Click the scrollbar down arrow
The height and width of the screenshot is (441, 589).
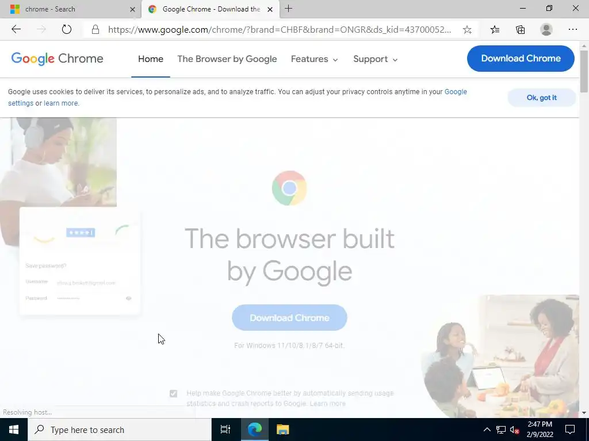point(584,413)
